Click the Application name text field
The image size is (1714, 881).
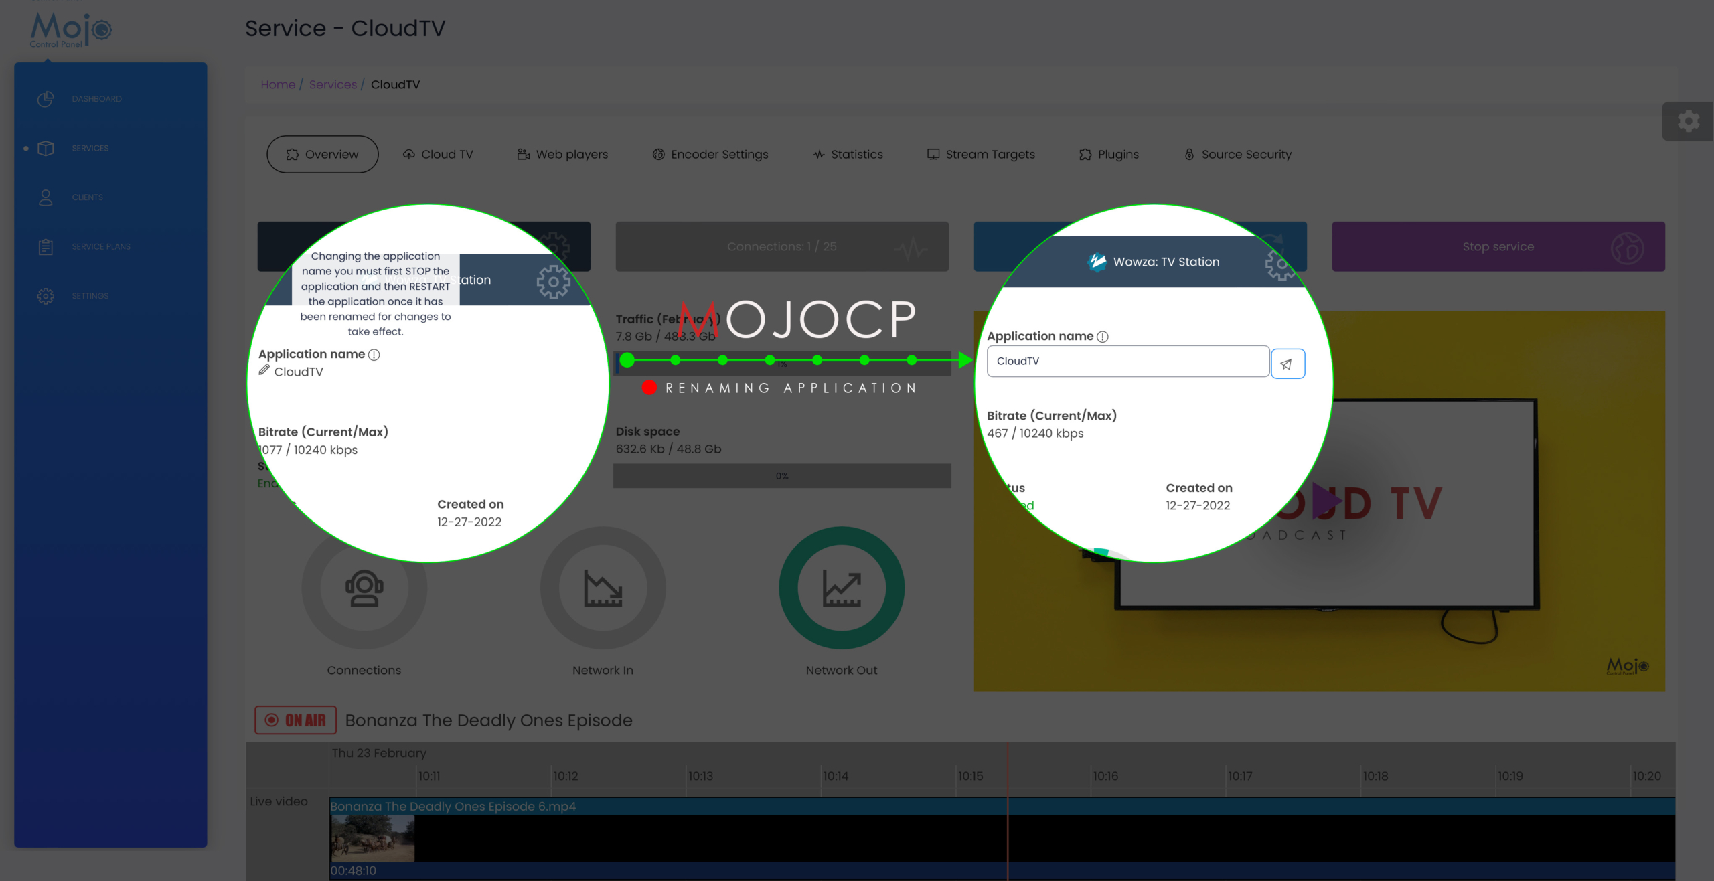point(1127,362)
